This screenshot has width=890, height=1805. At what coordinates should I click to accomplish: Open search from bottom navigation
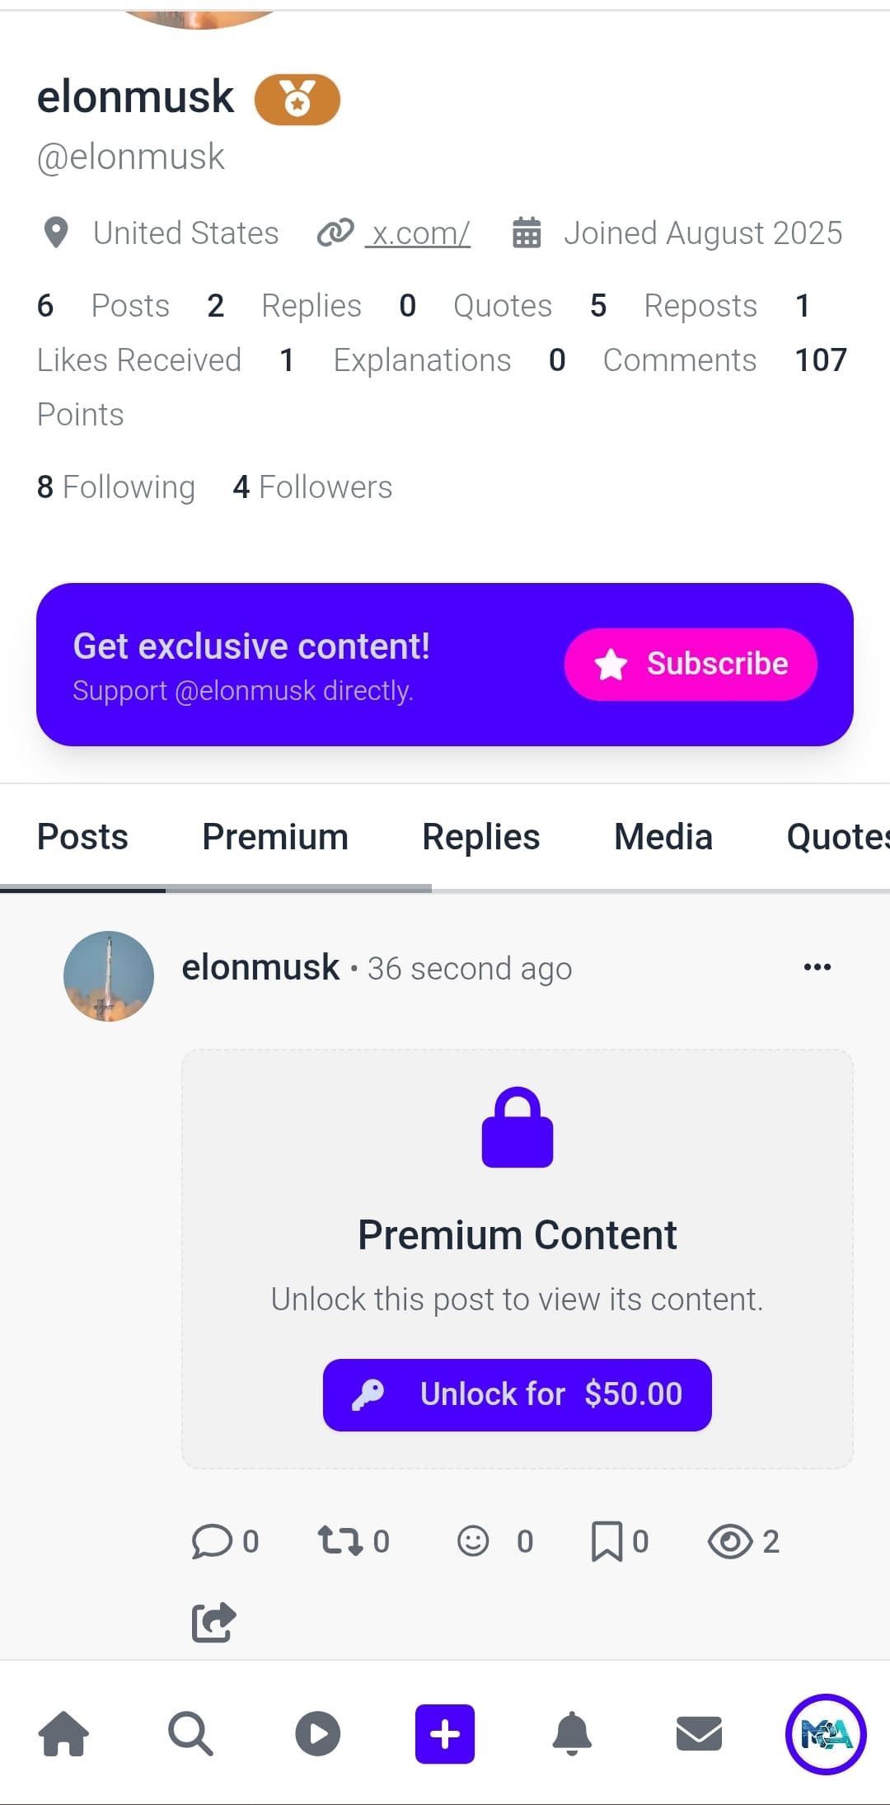point(190,1732)
